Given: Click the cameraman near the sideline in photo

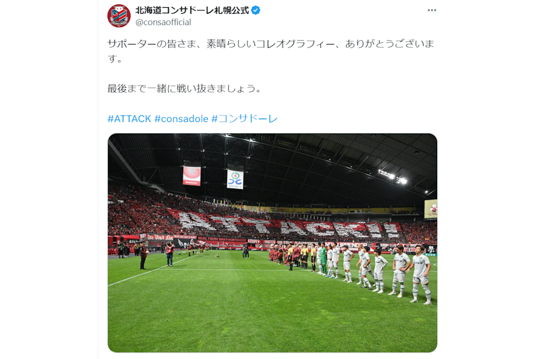Looking at the screenshot, I should 170,254.
